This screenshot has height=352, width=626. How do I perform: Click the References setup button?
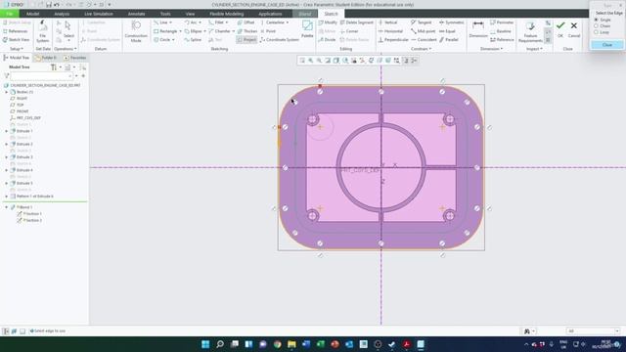16,31
